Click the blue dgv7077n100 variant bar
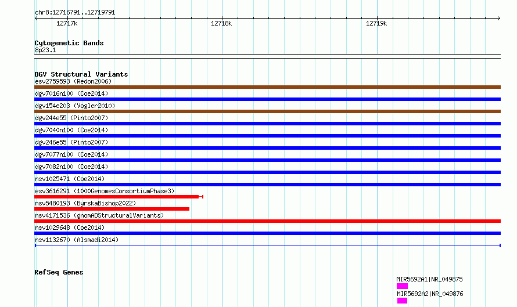Screen dimensions: 517x307 [x=267, y=160]
